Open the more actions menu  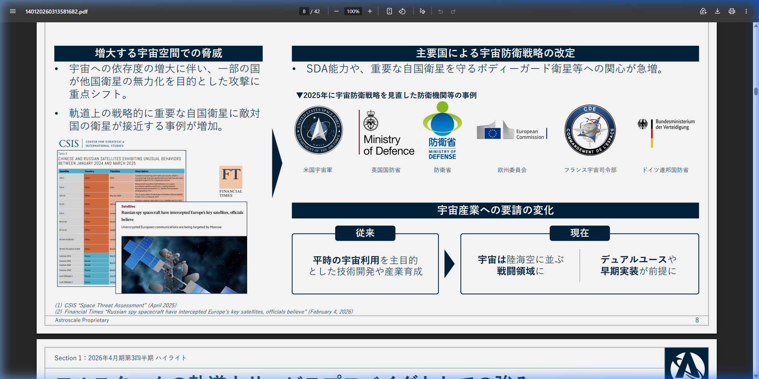pyautogui.click(x=746, y=11)
